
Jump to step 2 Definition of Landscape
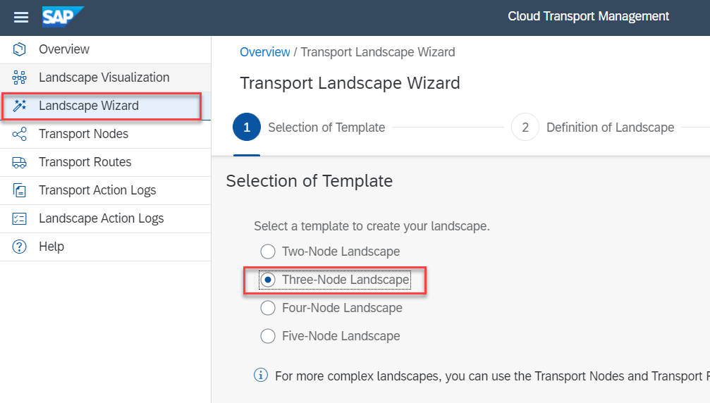click(x=525, y=128)
